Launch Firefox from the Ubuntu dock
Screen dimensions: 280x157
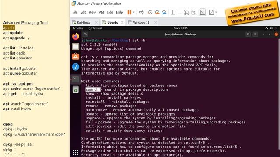tap(76, 36)
